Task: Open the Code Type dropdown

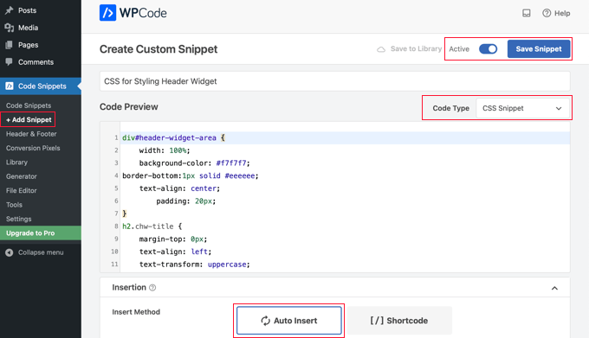Action: click(522, 108)
